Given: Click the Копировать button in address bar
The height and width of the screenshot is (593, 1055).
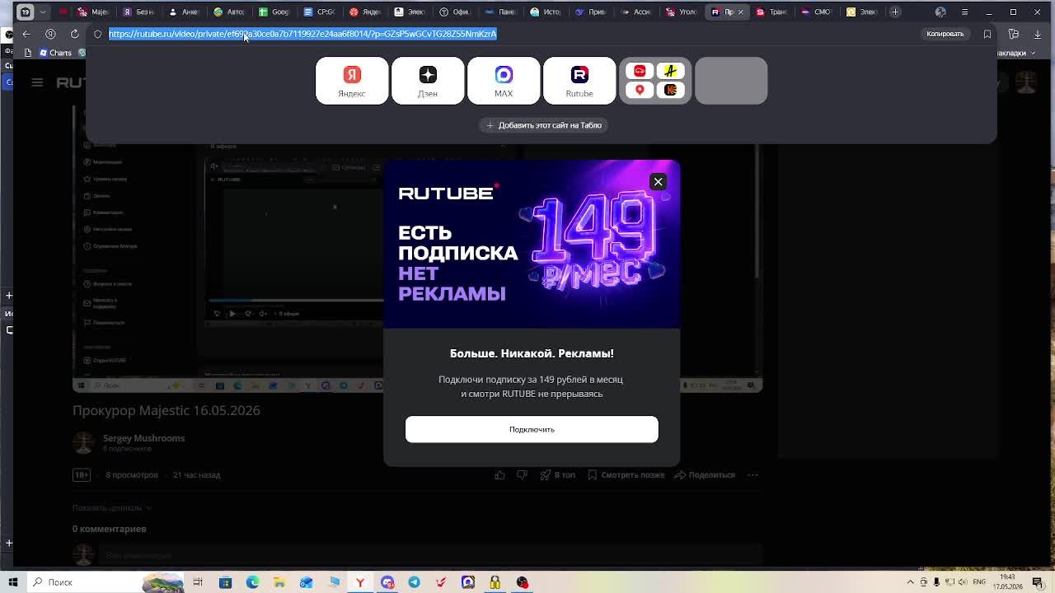Looking at the screenshot, I should 945,34.
